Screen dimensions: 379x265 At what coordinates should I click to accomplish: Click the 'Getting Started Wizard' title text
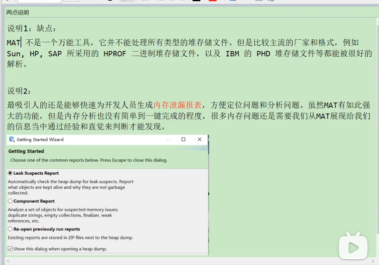coord(40,140)
